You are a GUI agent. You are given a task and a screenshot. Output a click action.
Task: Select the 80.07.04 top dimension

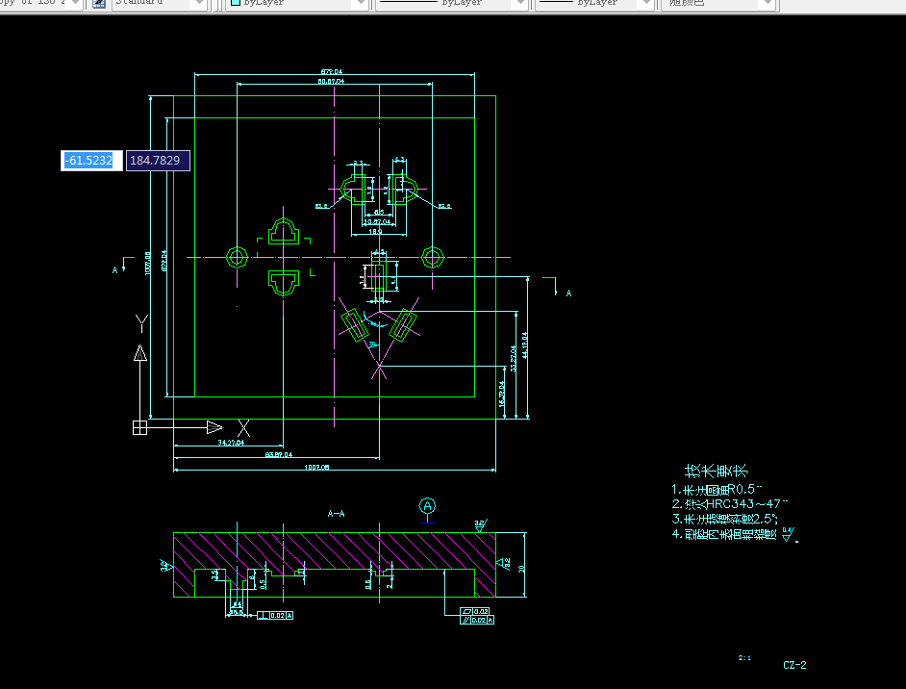click(x=331, y=82)
